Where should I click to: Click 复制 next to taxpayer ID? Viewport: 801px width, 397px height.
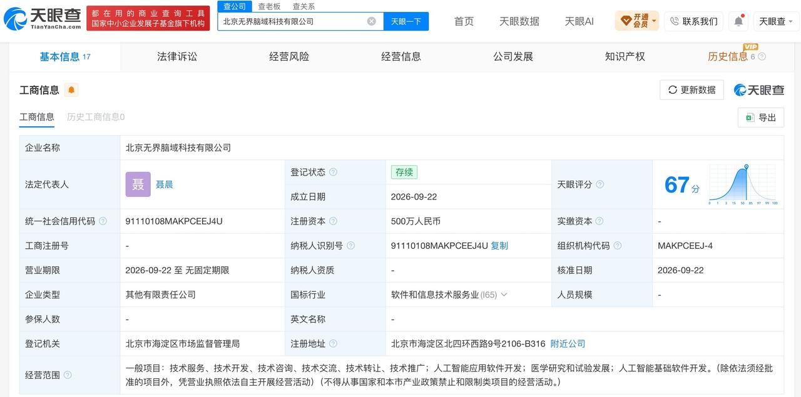(499, 246)
